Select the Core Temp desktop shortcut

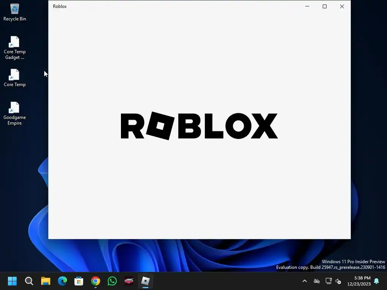point(15,78)
